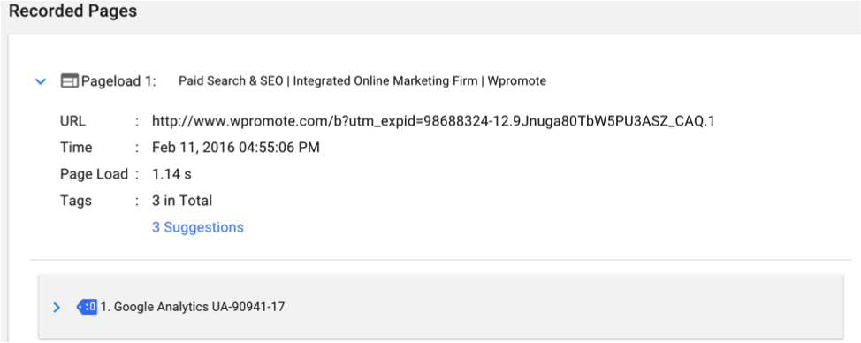
Task: Click the Integrated Online Marketing Firm title segment
Action: tap(385, 81)
